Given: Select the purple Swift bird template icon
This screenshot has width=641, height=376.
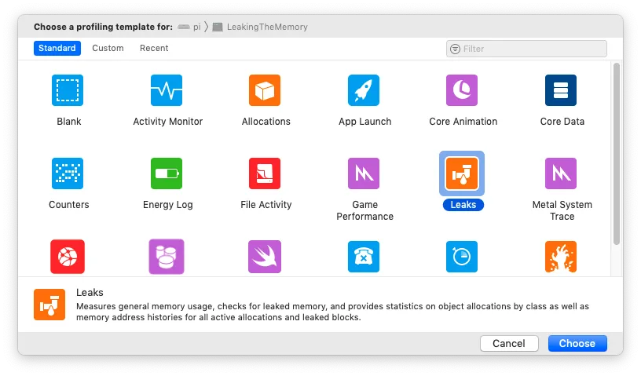Looking at the screenshot, I should [x=265, y=257].
